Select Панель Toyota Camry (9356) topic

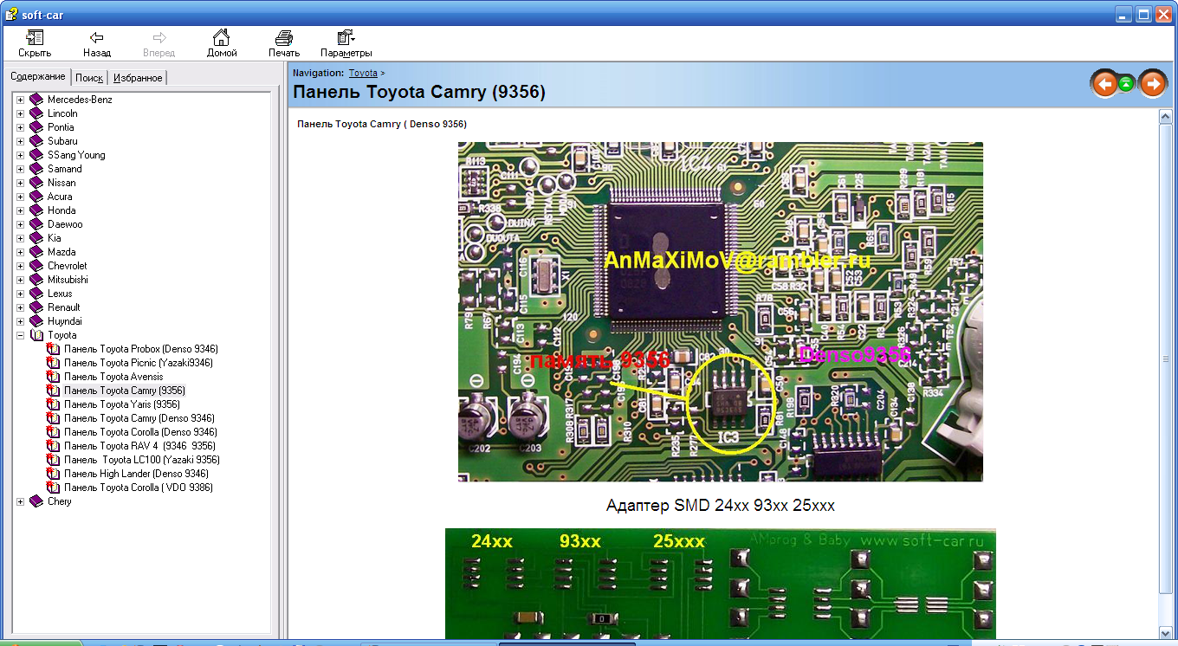pyautogui.click(x=124, y=391)
